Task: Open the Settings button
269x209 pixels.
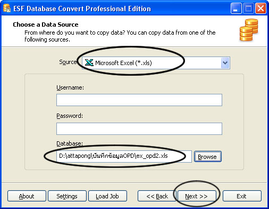Action: coord(67,196)
